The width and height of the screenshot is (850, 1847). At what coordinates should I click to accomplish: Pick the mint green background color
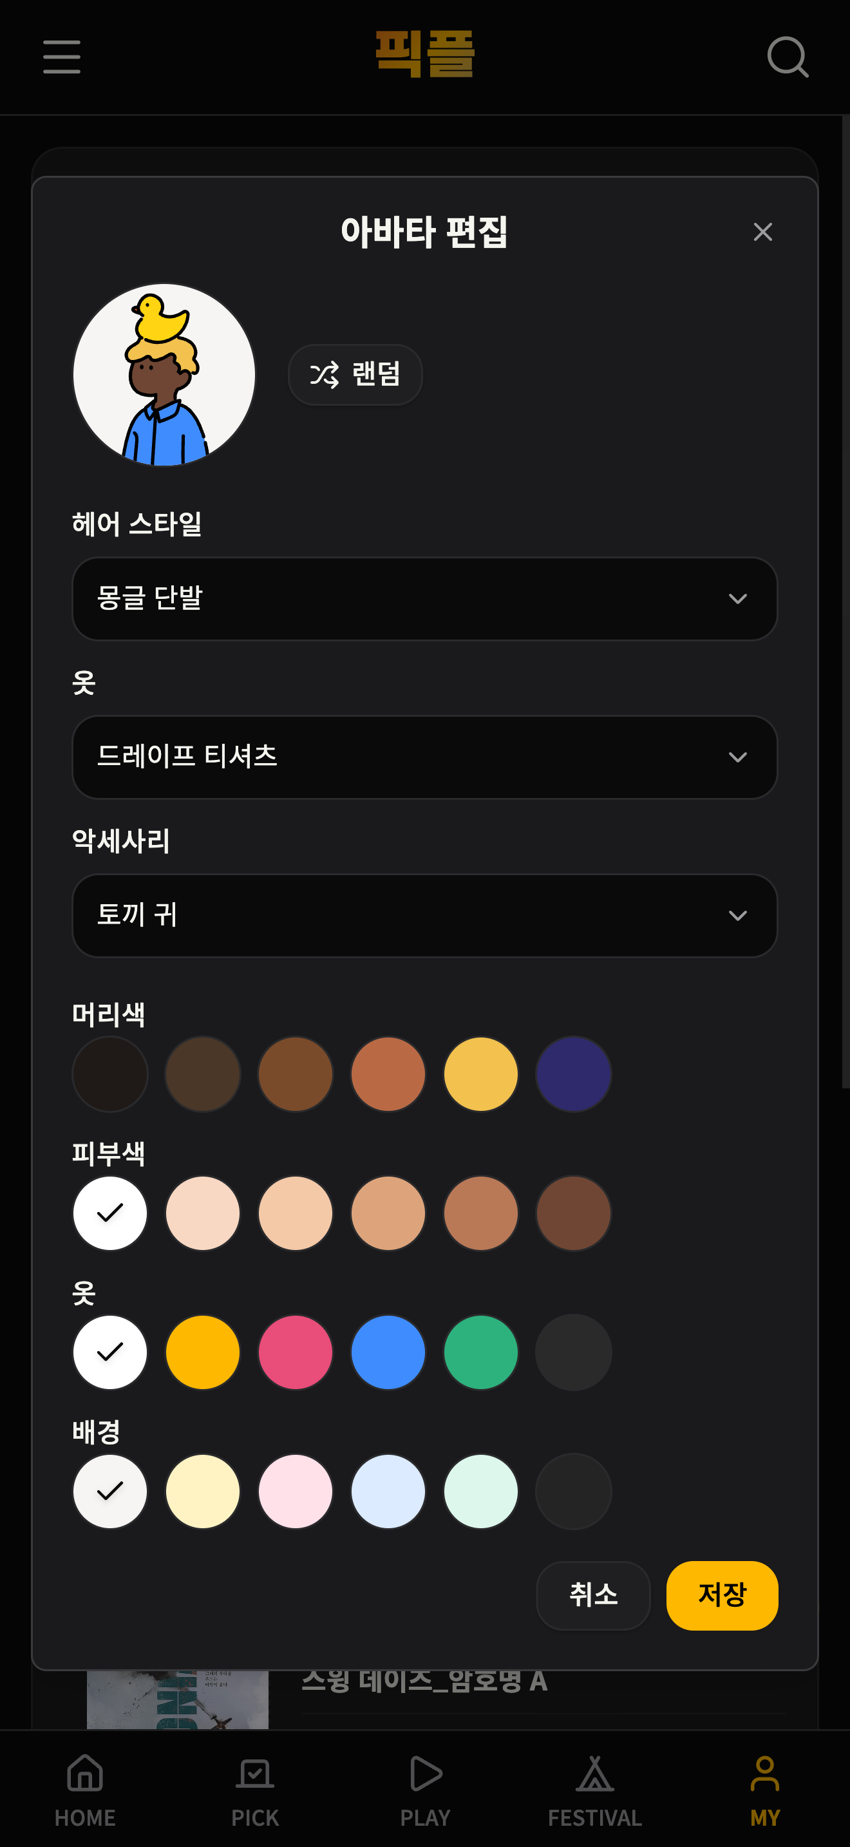tap(481, 1492)
